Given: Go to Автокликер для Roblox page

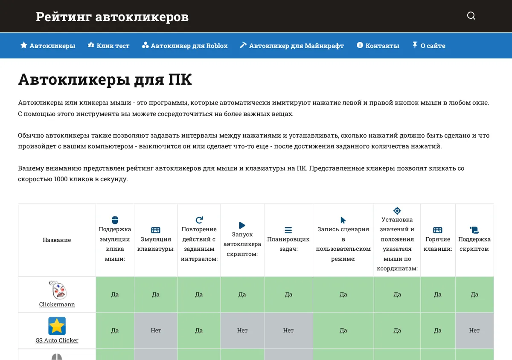Looking at the screenshot, I should (x=185, y=46).
